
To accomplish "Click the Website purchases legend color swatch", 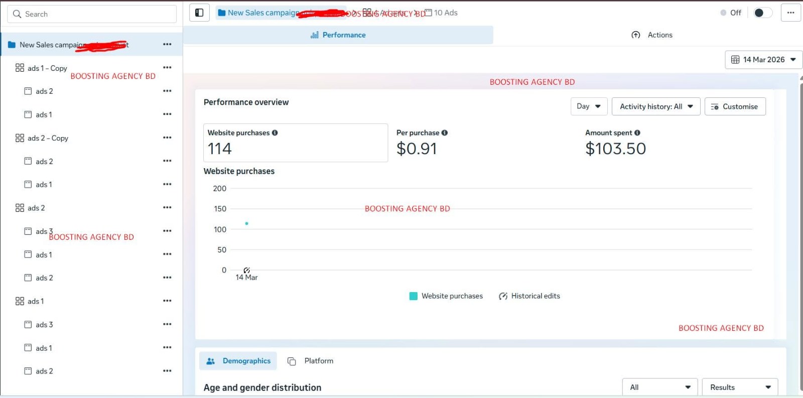I will pos(414,296).
